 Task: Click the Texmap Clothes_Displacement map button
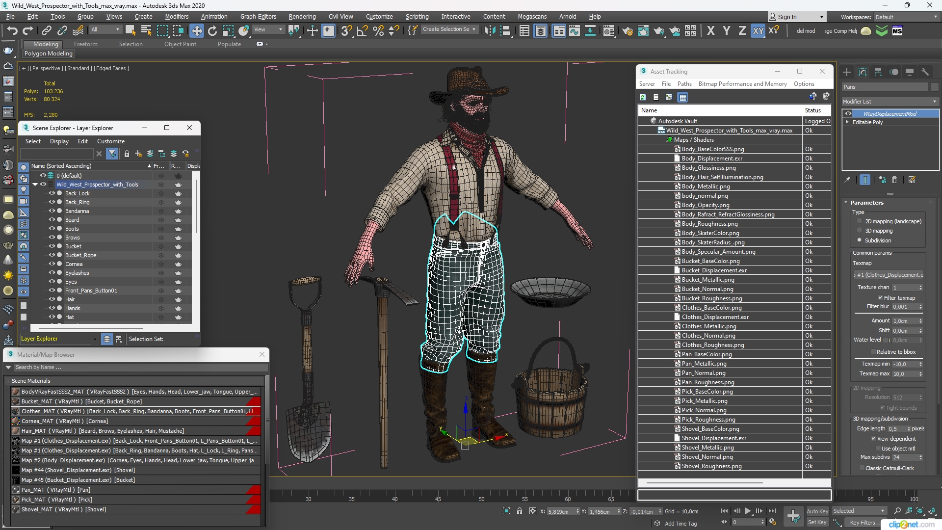889,274
